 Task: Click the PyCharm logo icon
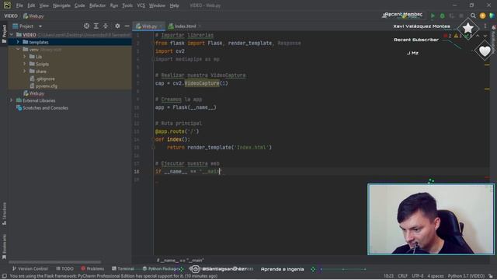7,5
